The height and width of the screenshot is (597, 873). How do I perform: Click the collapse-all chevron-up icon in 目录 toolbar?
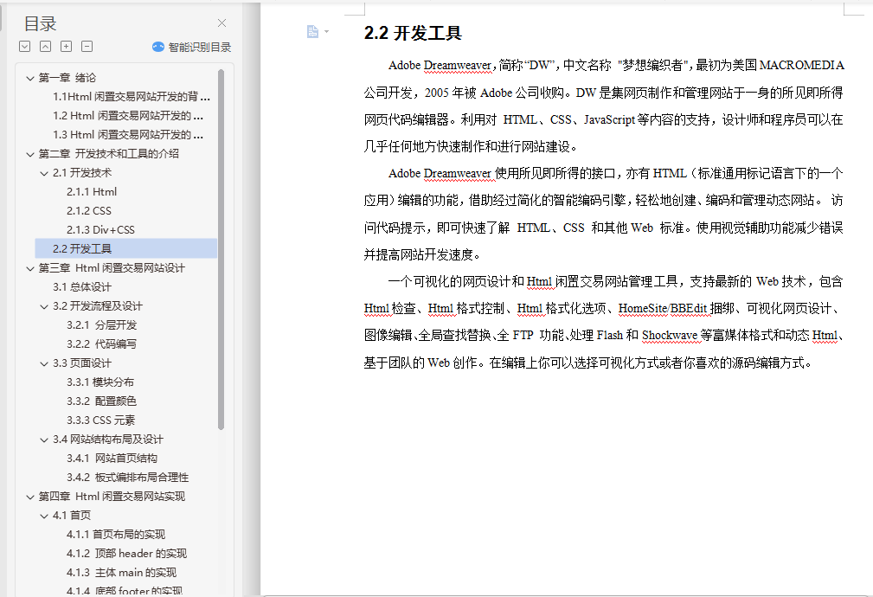(x=46, y=46)
